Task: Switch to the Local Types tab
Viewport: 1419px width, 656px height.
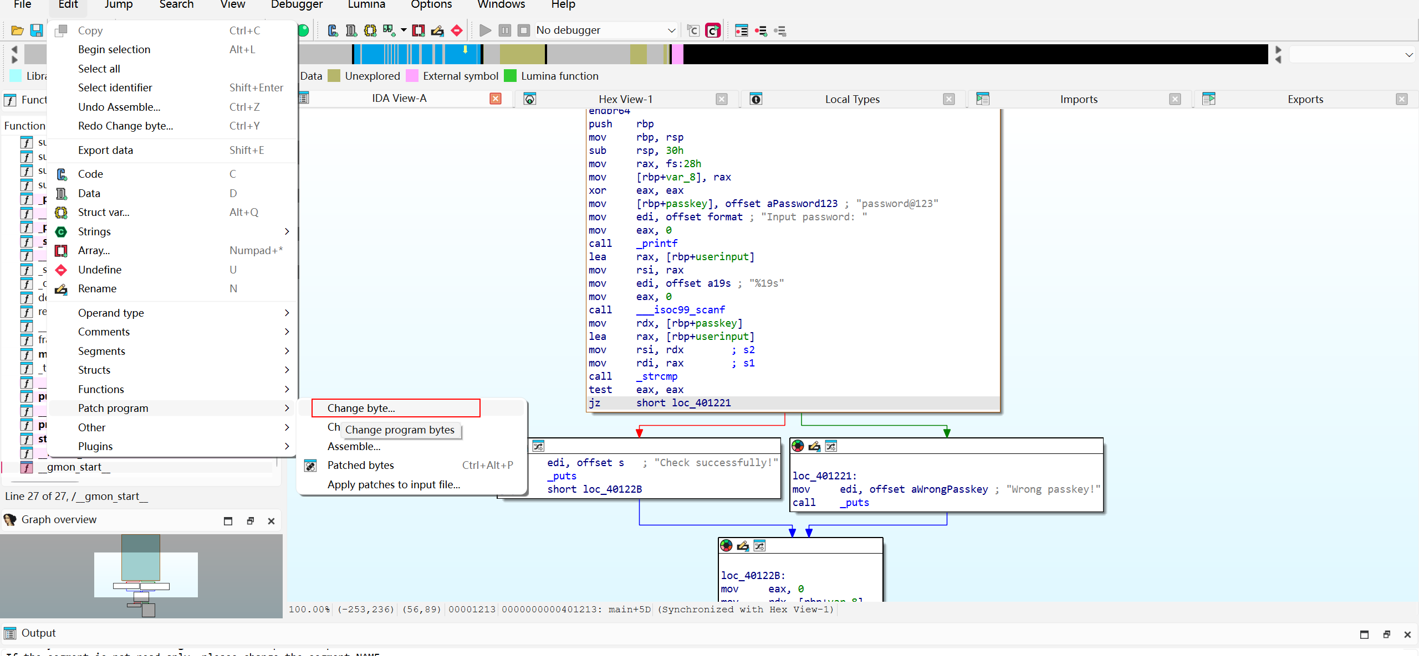Action: tap(853, 99)
